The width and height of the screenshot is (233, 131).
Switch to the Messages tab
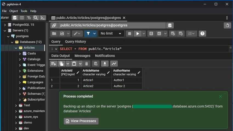(x=82, y=56)
